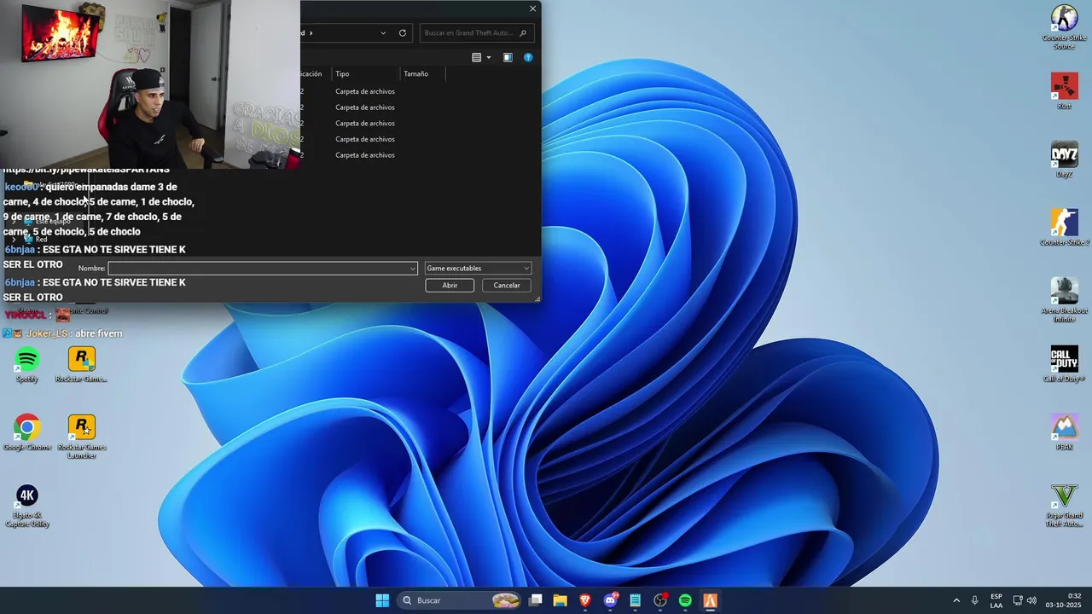
Task: Open Elgato 4K Capture Utility shortcut
Action: pyautogui.click(x=27, y=505)
